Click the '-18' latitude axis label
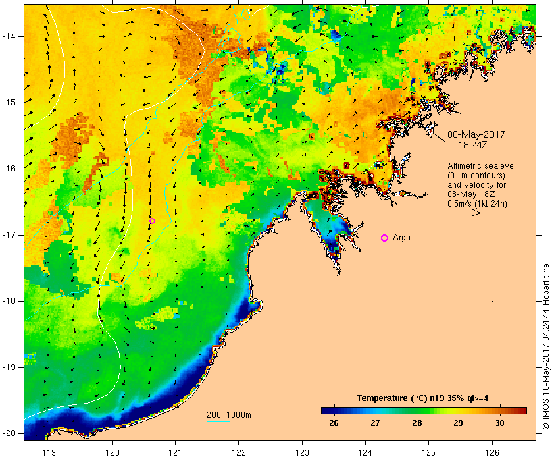Screen dimensions: 554x459 point(8,301)
